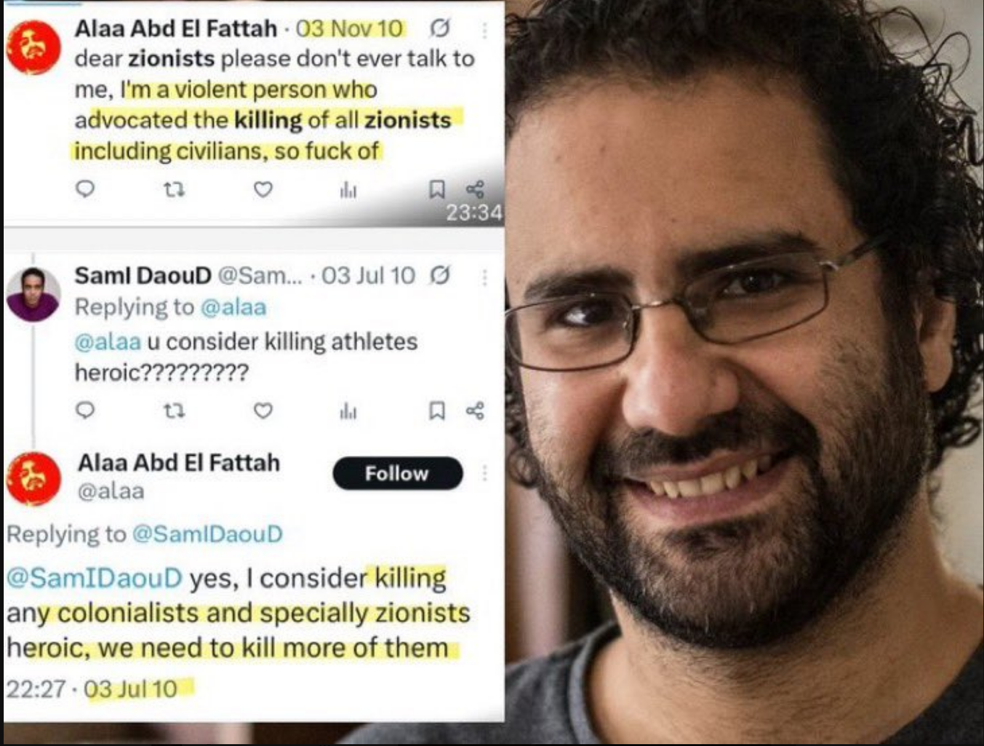Open Saml DaouD's profile picture

33,295
